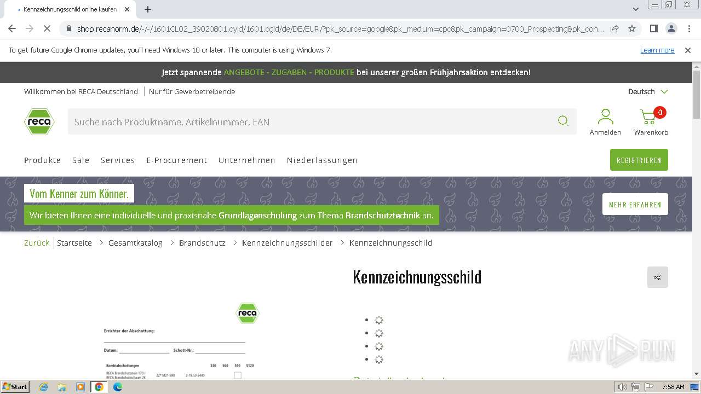Screen dimensions: 701x394
Task: Click the share icon beside product title
Action: pos(657,277)
